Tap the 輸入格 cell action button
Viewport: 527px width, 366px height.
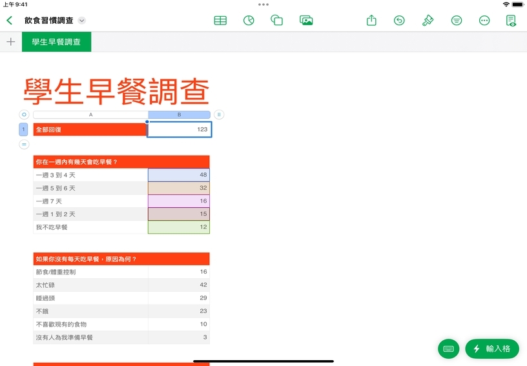coord(491,349)
